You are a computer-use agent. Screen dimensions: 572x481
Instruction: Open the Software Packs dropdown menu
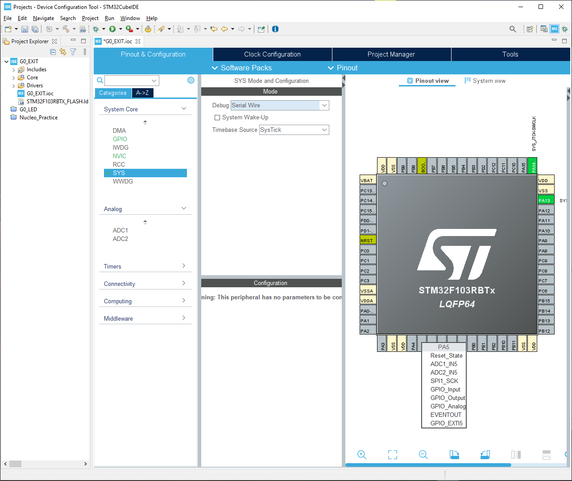coord(241,68)
